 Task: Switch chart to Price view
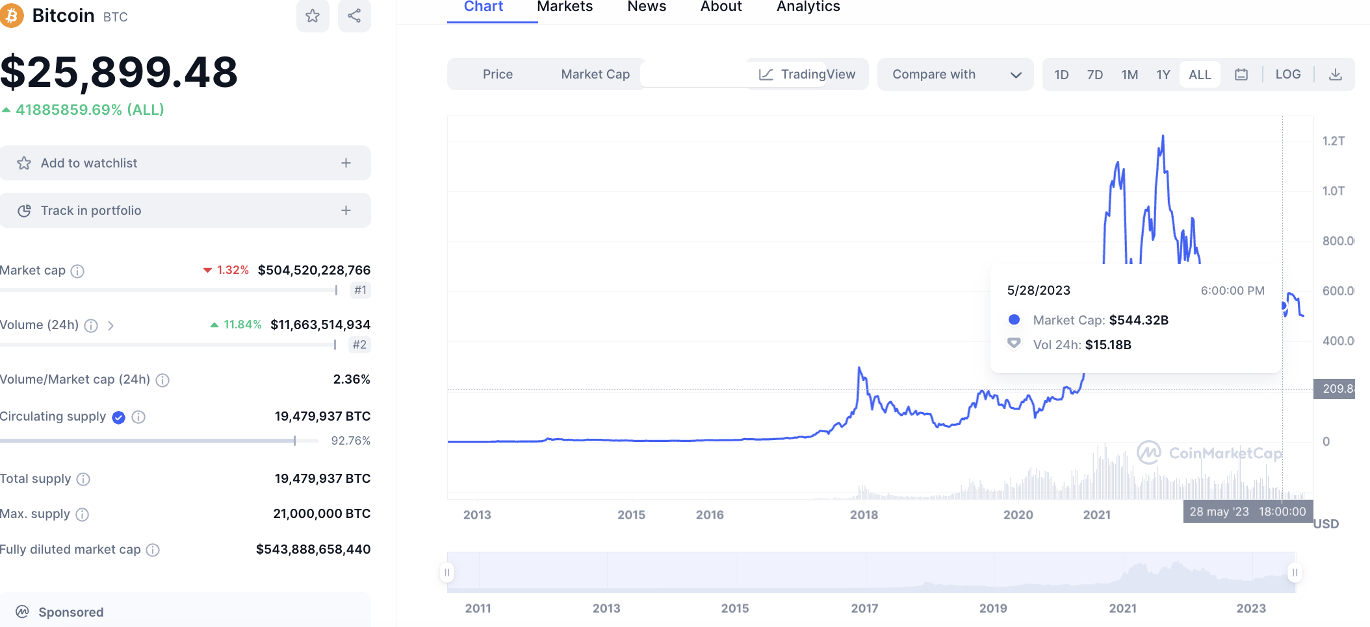497,75
